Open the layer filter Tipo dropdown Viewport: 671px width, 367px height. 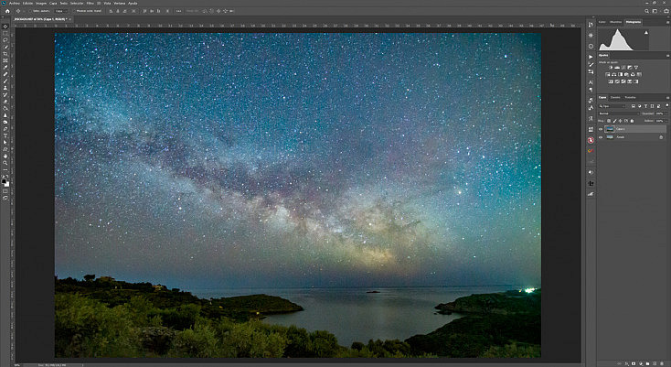612,106
